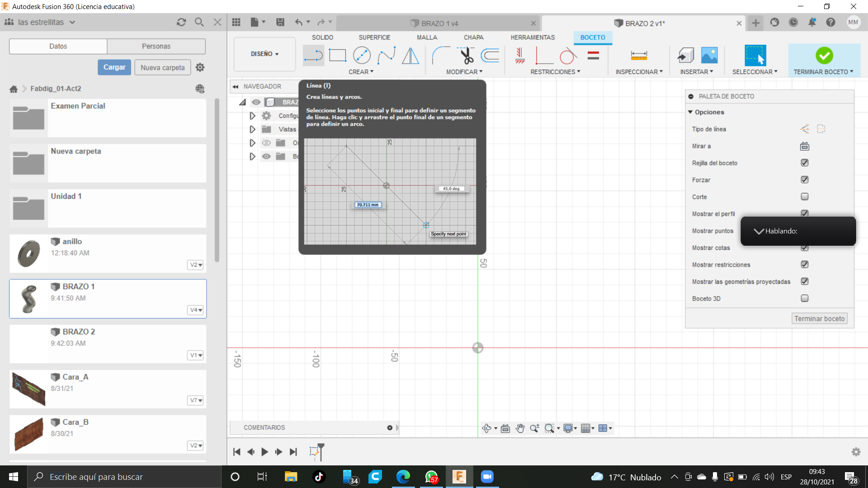
Task: Click the green Terminar Boceto checkmark
Action: tap(824, 56)
